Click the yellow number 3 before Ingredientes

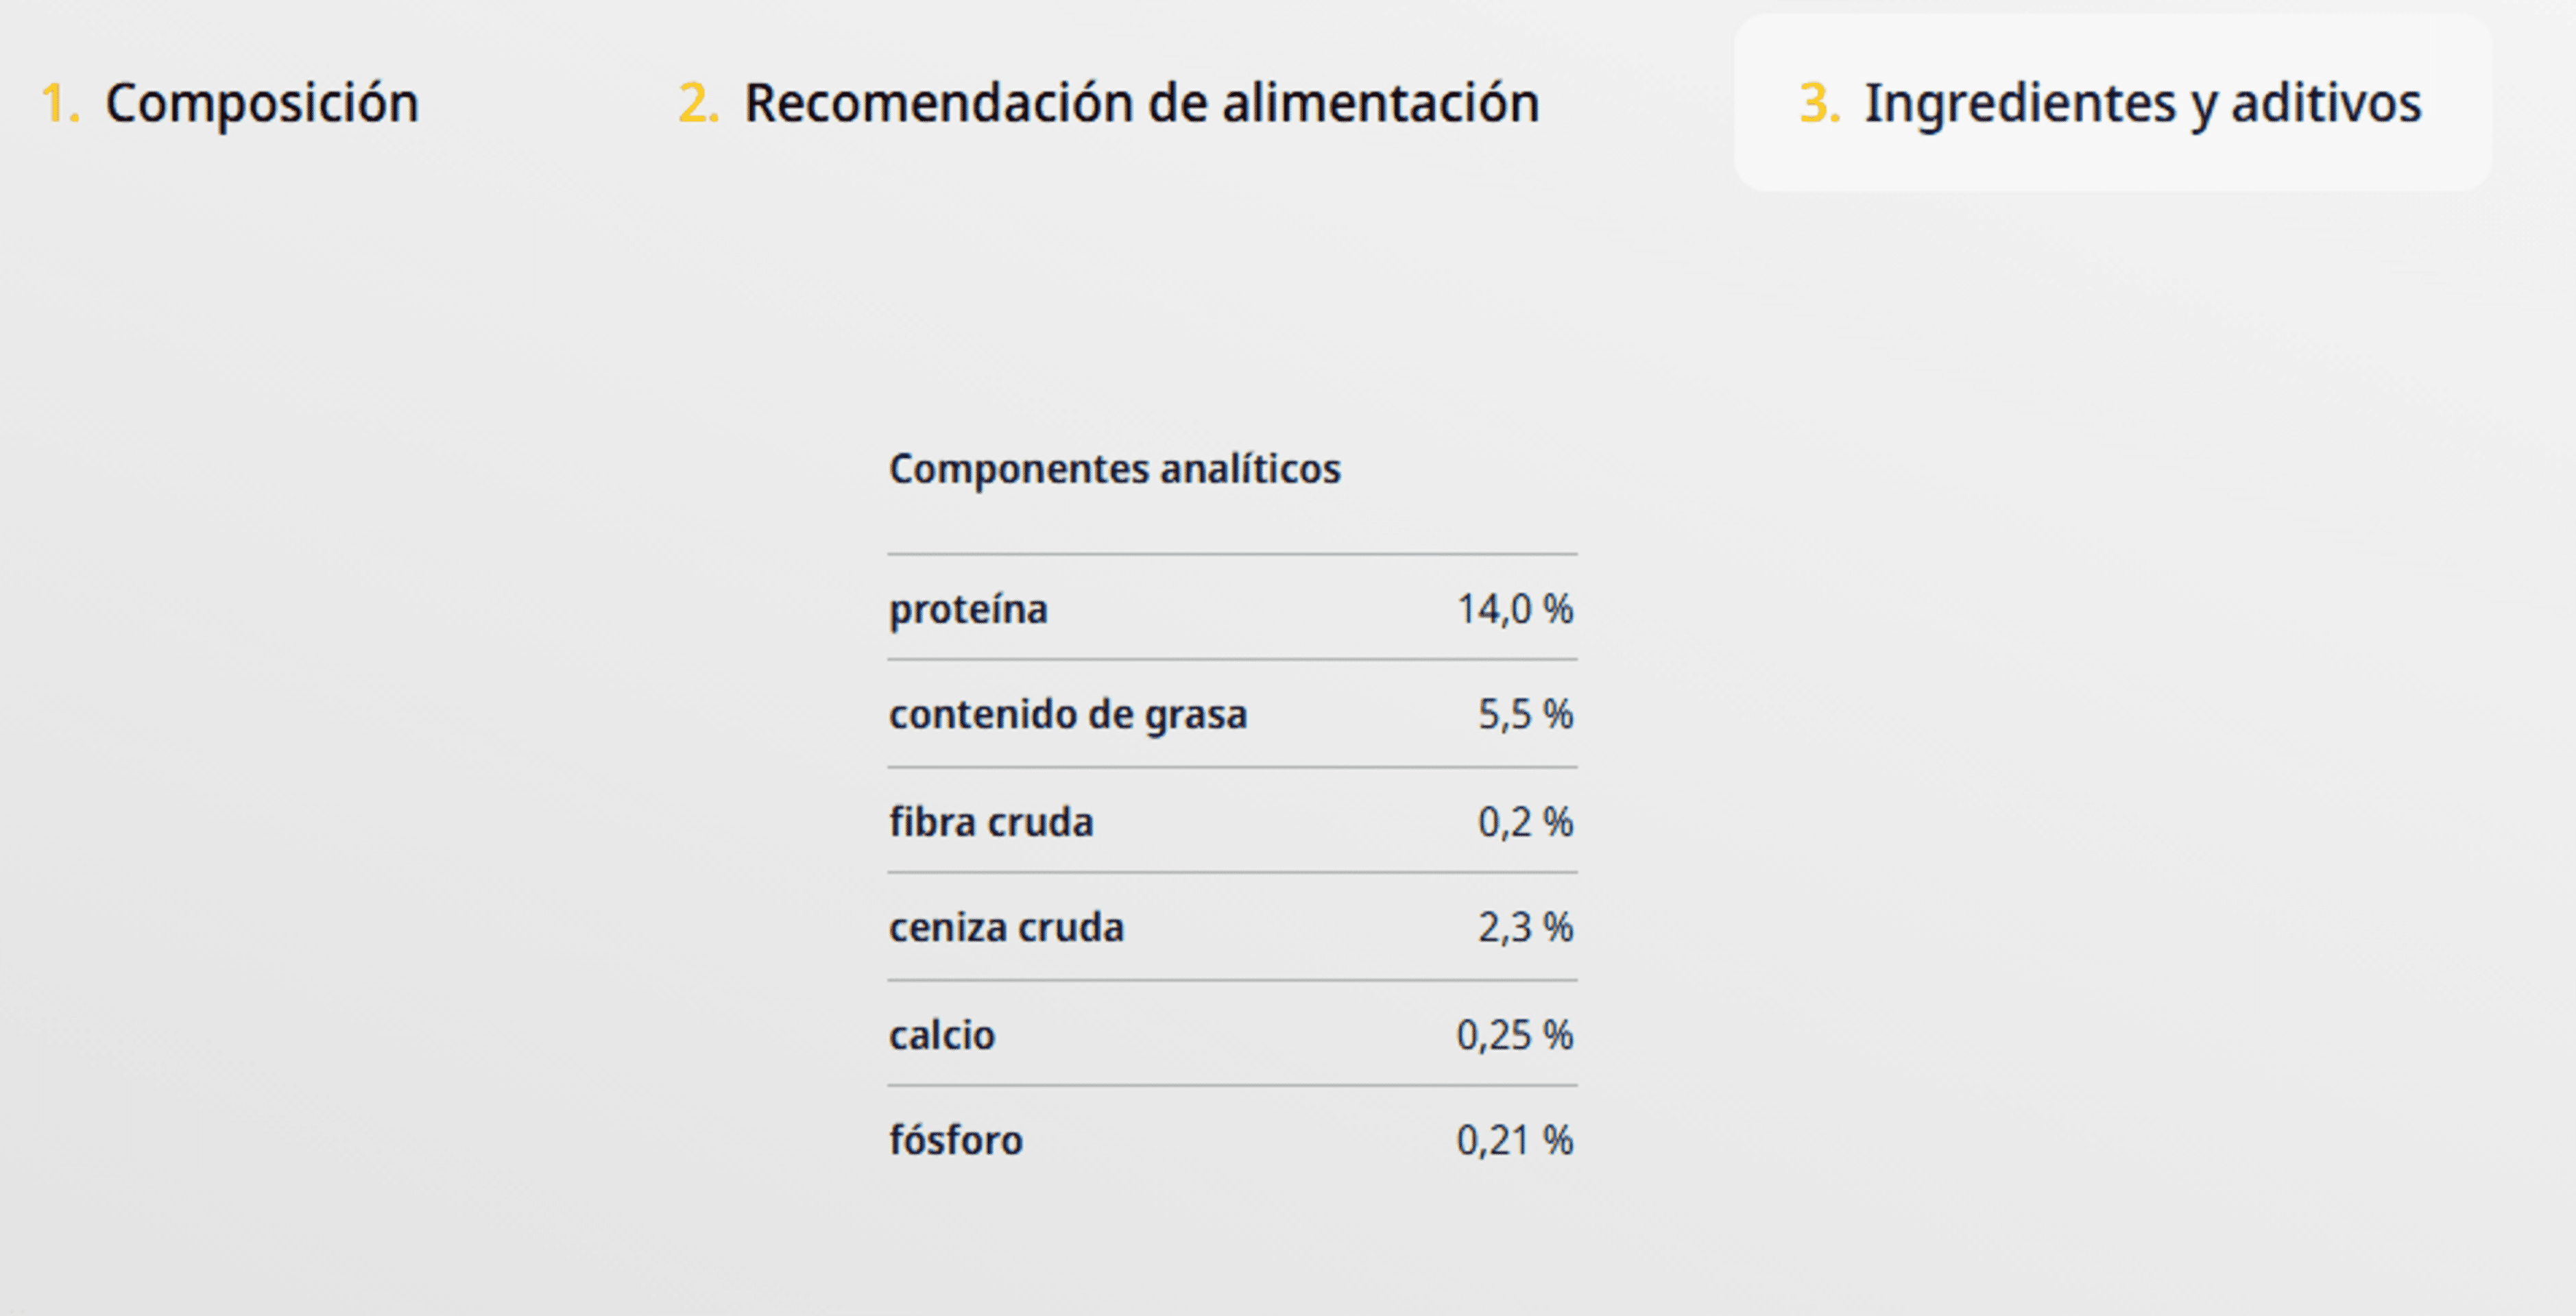coord(1819,103)
